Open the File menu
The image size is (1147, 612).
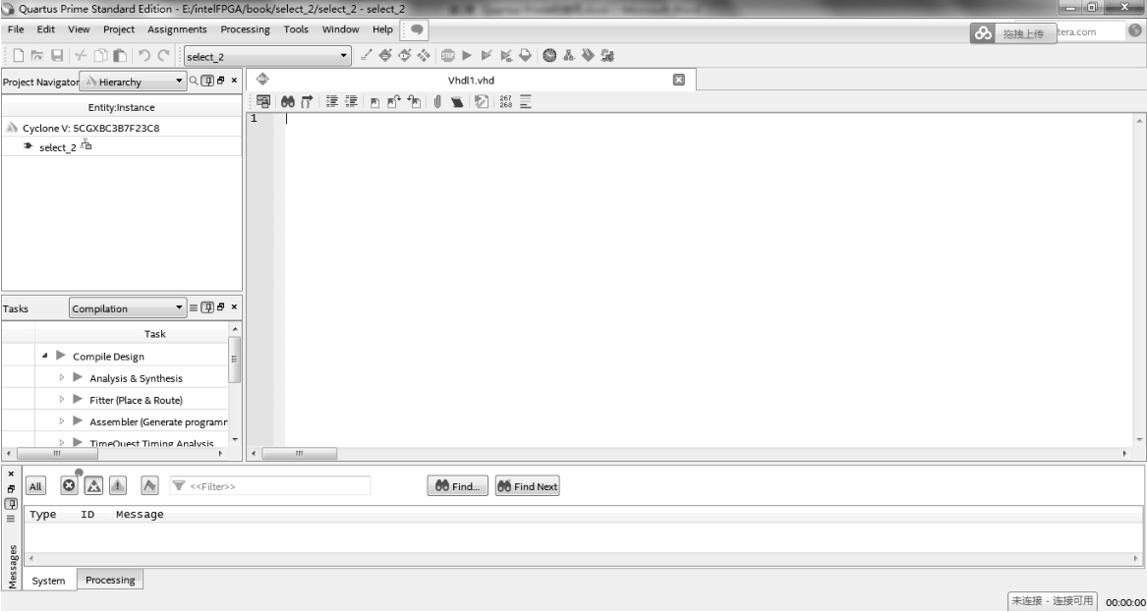[x=16, y=29]
